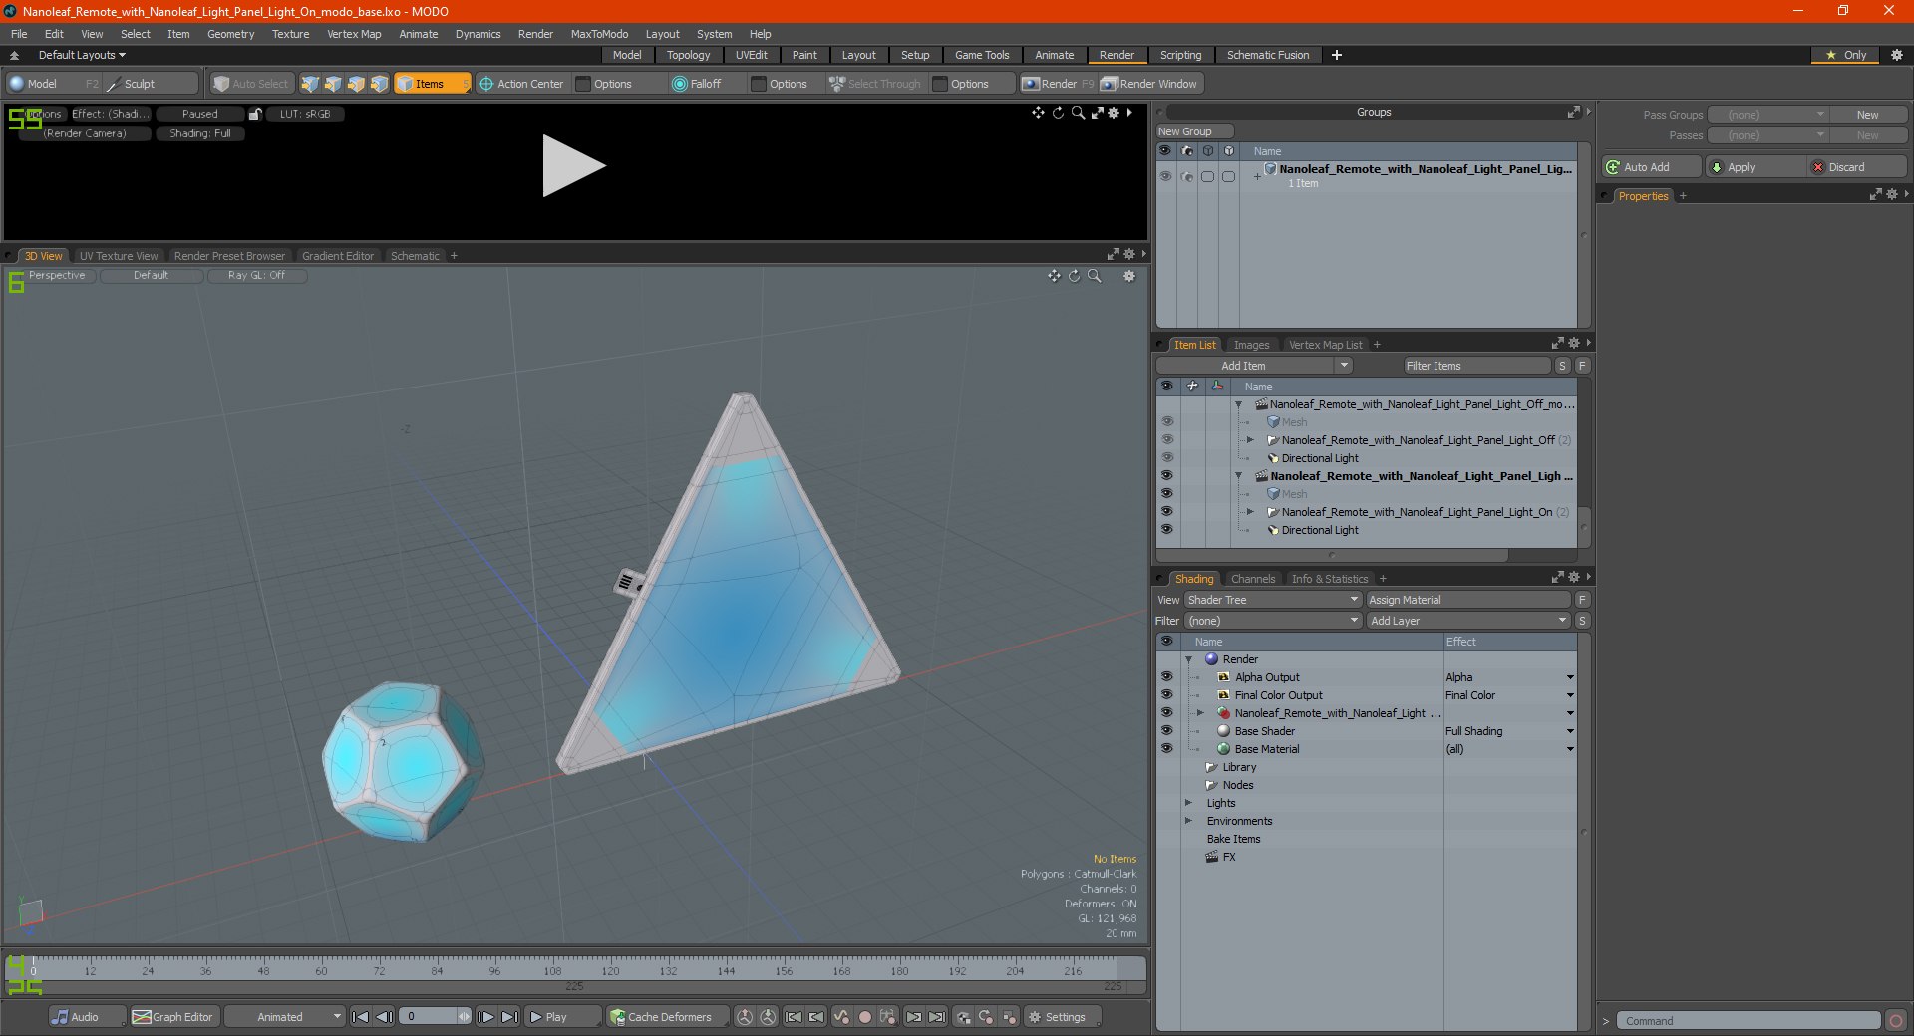Click the Audio note icon button

click(x=61, y=1017)
